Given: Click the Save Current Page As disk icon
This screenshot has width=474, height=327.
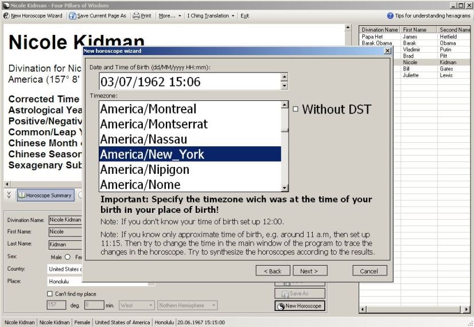Looking at the screenshot, I should tap(72, 15).
